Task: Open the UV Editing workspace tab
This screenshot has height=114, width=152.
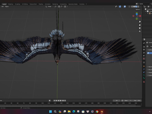Action: (25, 4)
